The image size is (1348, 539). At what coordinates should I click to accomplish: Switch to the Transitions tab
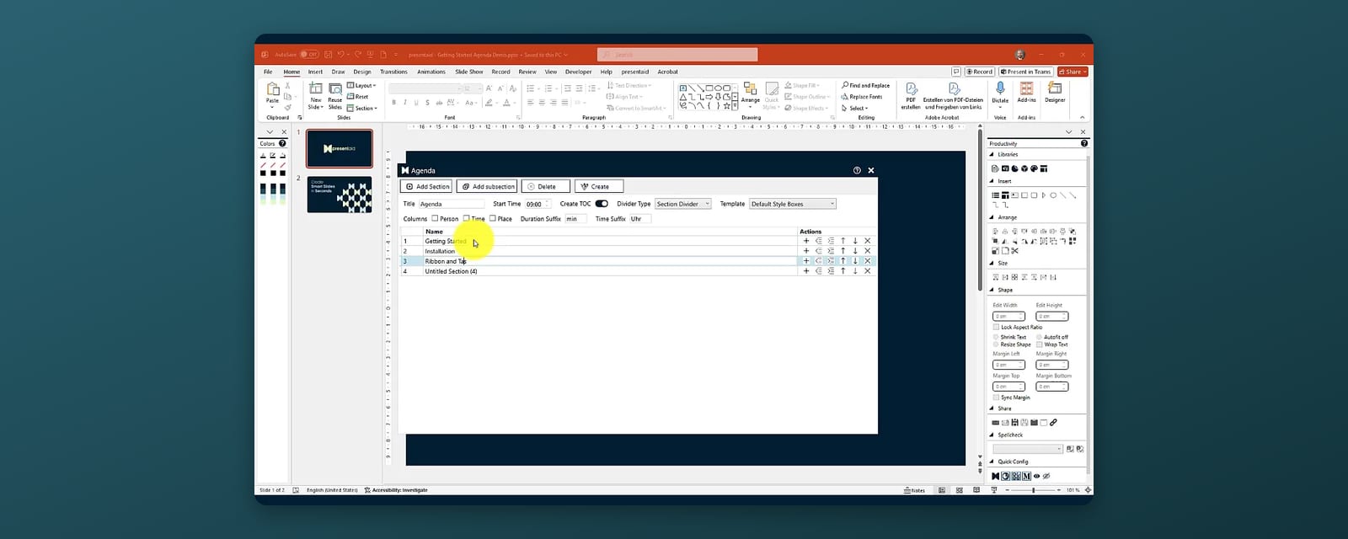393,72
